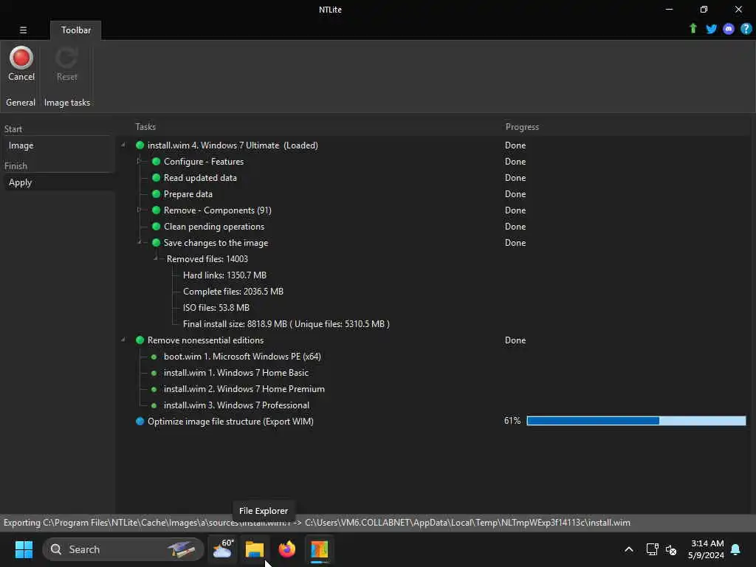
Task: Click blue status dot of Optimize image task
Action: pos(140,421)
